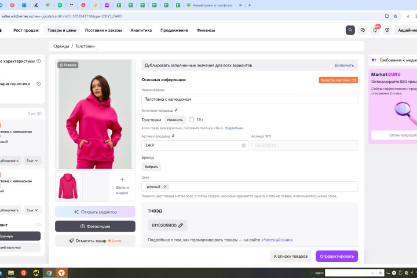Viewport: 417px width, 278px height.
Task: Click the refresh icon by taskbar Адрес box
Action: point(381,273)
